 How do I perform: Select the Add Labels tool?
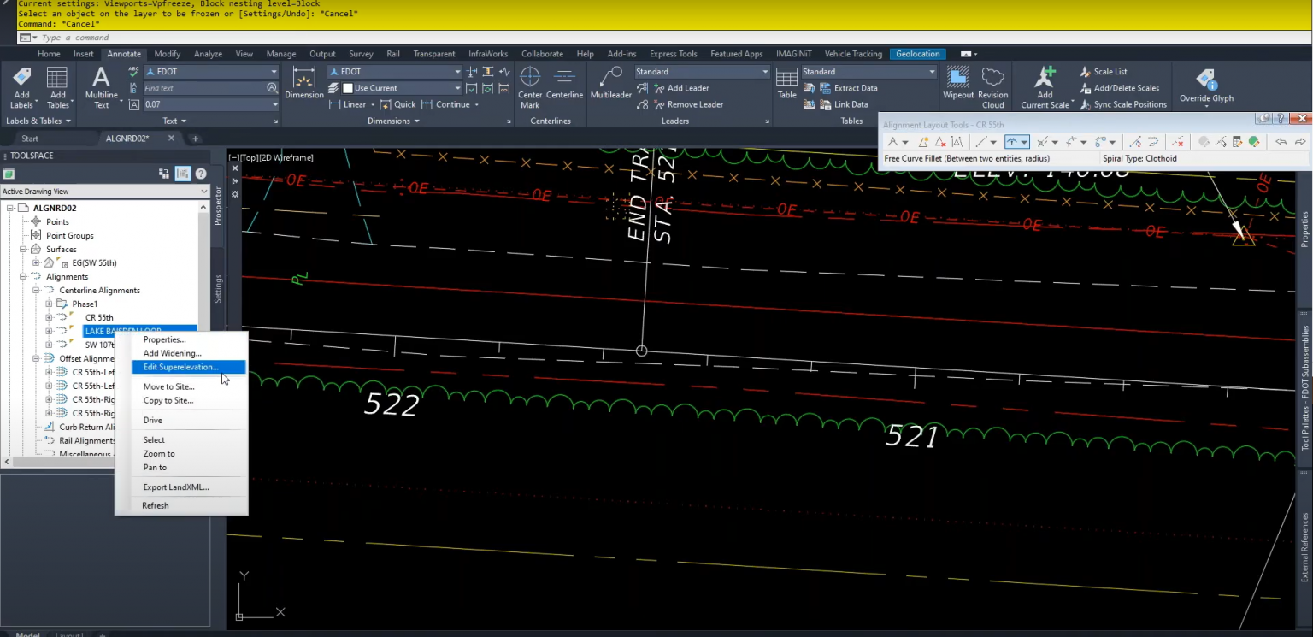pyautogui.click(x=22, y=83)
